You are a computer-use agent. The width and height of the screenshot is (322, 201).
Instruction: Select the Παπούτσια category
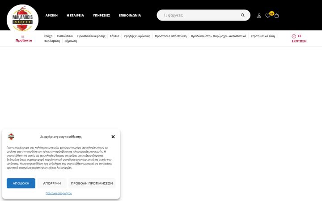pos(65,36)
